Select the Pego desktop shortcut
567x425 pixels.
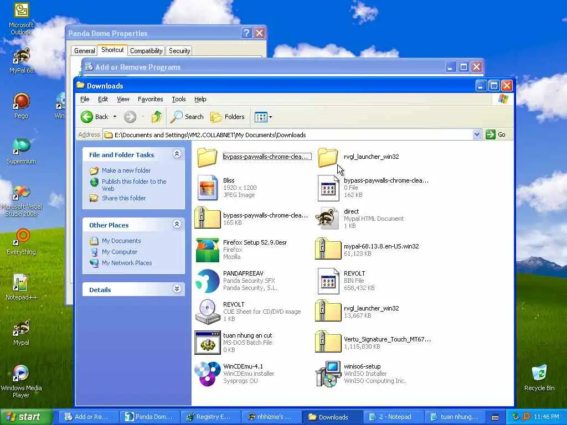click(21, 106)
